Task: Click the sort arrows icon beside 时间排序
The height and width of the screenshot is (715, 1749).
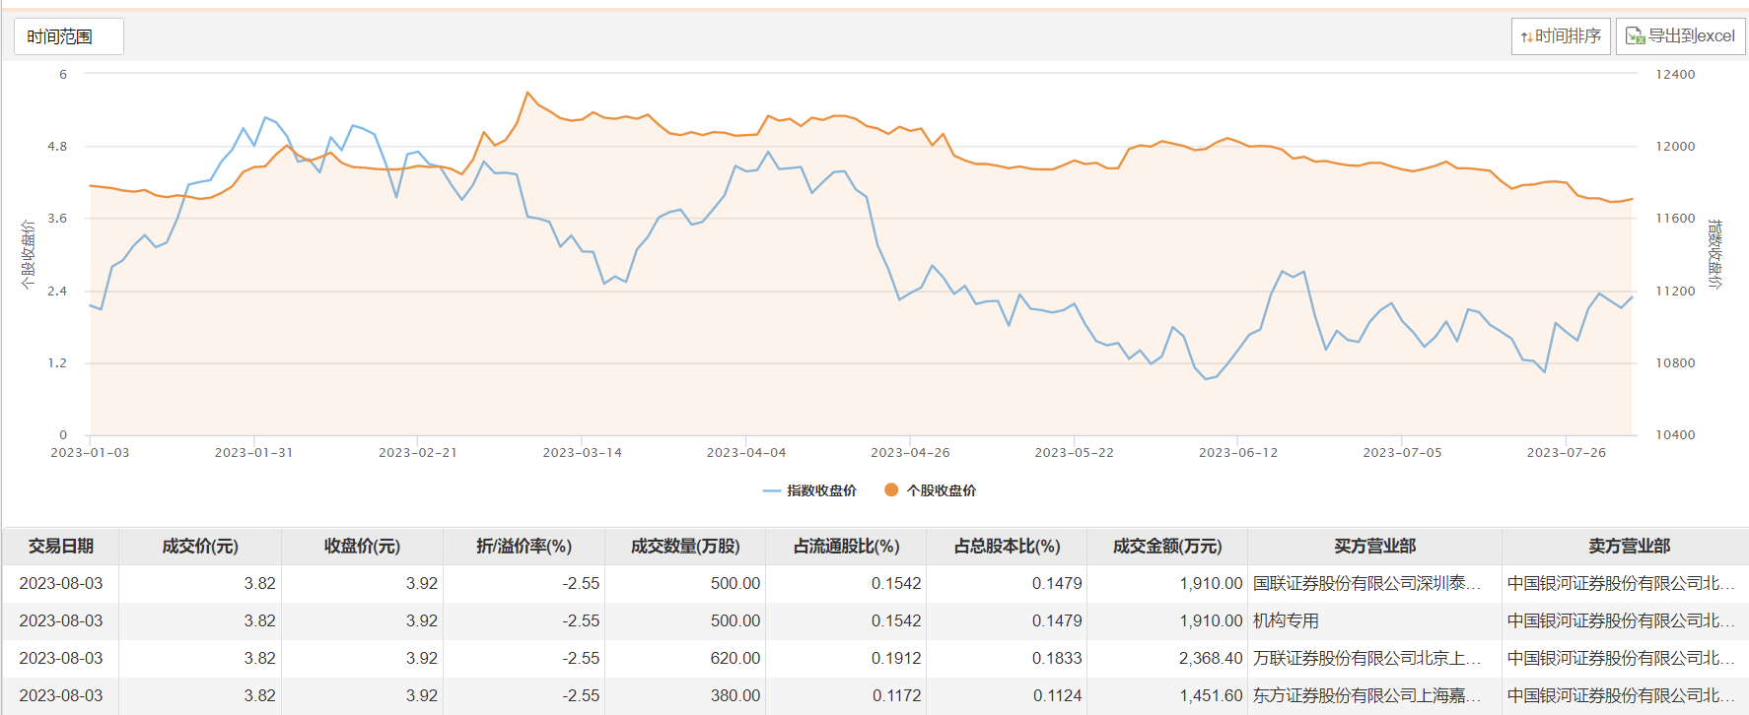Action: [x=1526, y=37]
